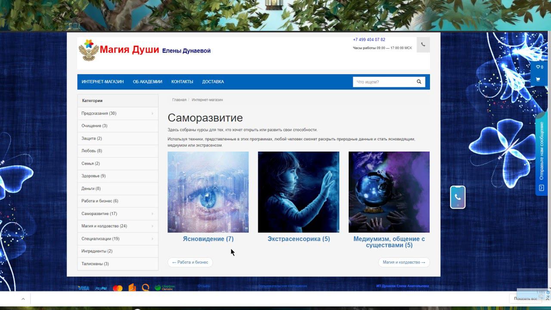551x310 pixels.
Task: Click the Магия Души site title
Action: (x=130, y=50)
